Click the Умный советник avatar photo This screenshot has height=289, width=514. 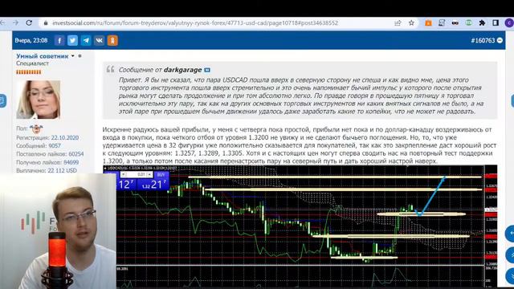coord(39,100)
